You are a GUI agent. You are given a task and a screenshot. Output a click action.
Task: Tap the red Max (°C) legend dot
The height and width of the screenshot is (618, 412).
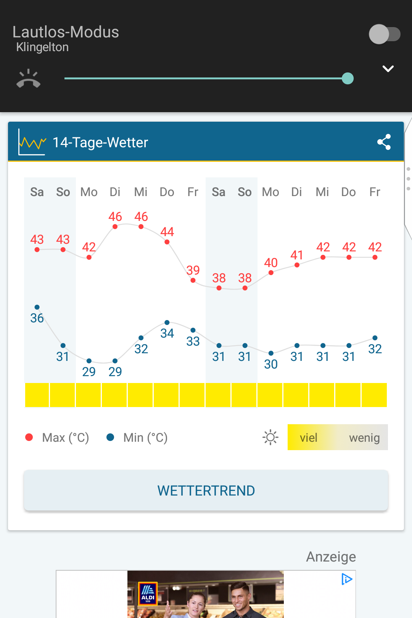29,437
